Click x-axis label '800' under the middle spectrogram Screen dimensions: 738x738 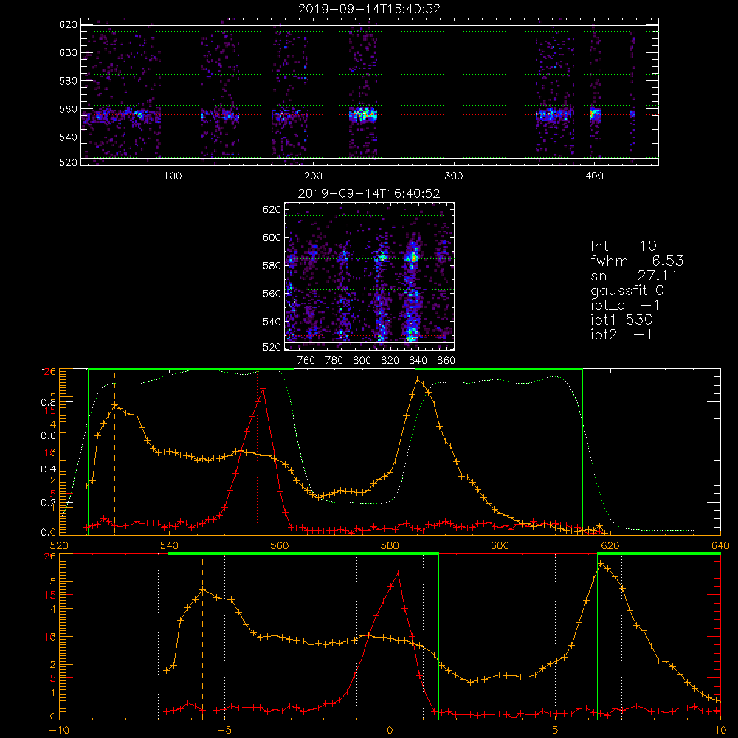362,361
